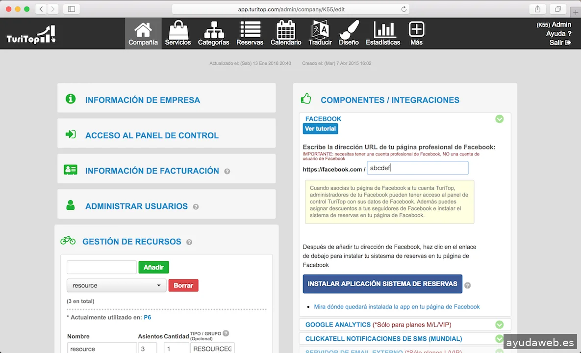581x353 pixels.
Task: Click the Categorías hierarchy icon
Action: point(213,30)
